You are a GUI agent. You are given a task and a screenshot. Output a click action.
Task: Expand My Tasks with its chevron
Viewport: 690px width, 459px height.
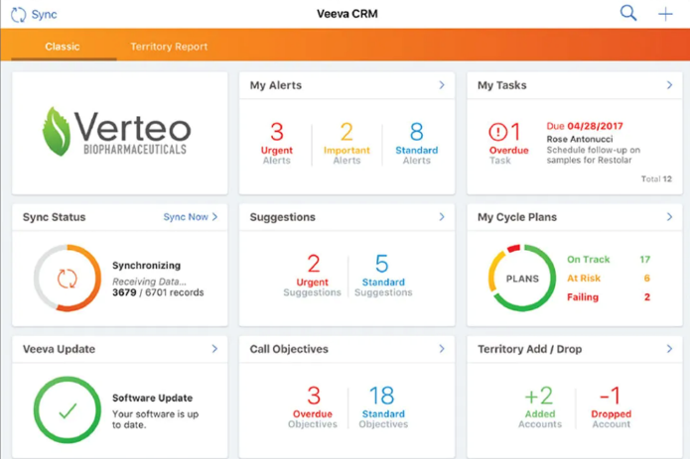(x=669, y=85)
